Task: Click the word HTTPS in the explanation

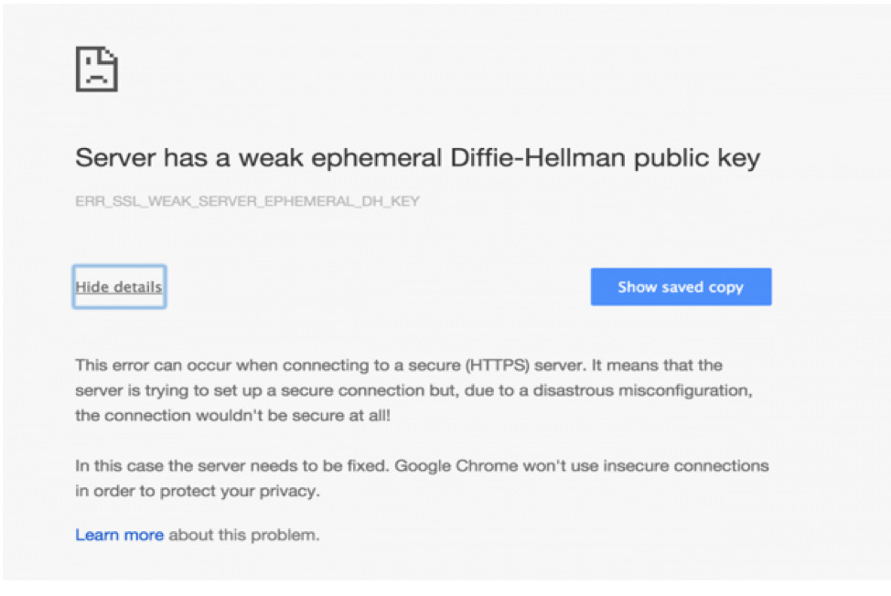Action: 498,365
